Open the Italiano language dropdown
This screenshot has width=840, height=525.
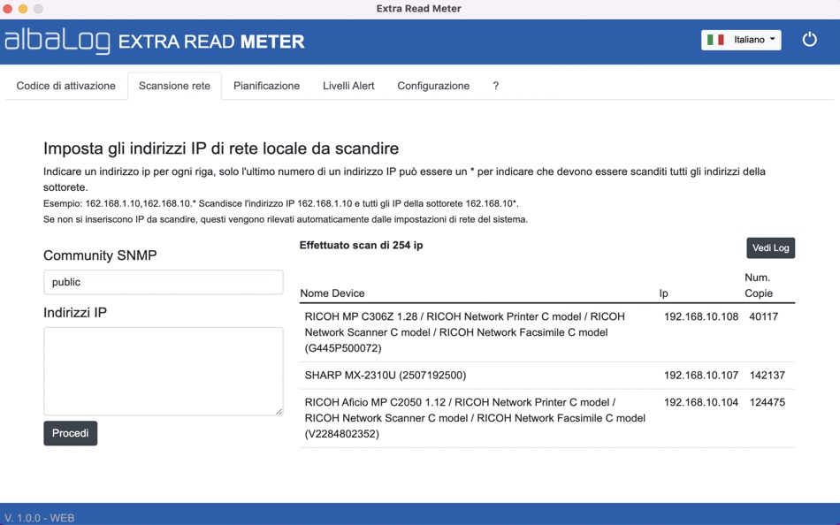coord(741,40)
